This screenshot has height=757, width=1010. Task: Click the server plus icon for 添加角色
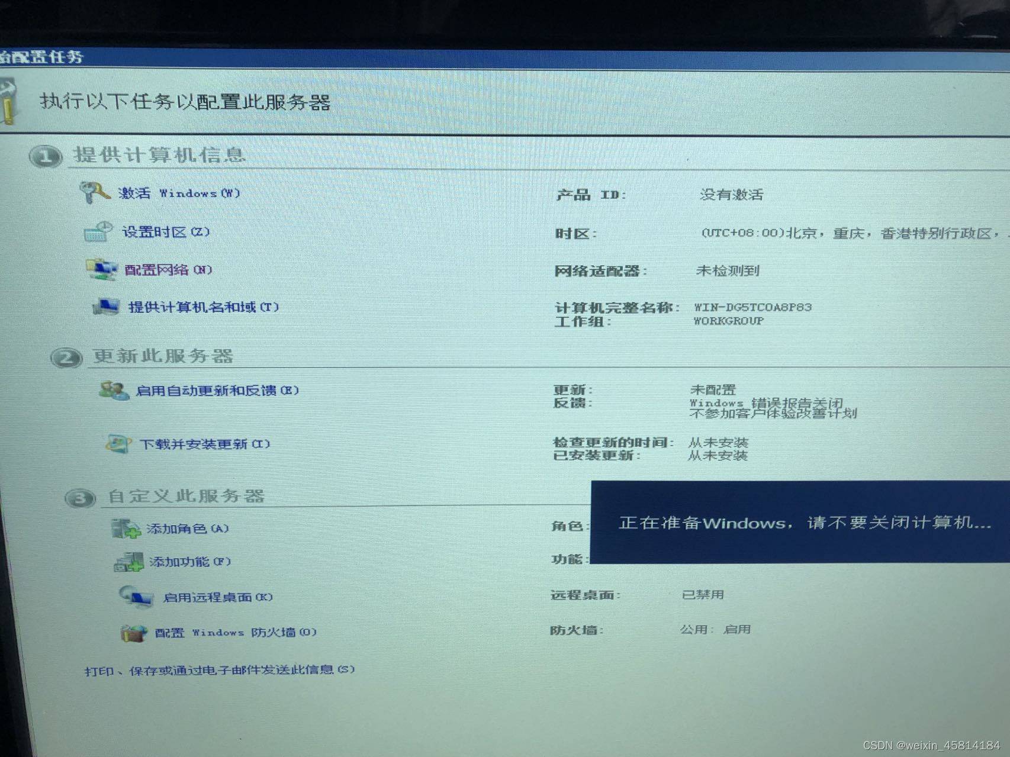[126, 529]
